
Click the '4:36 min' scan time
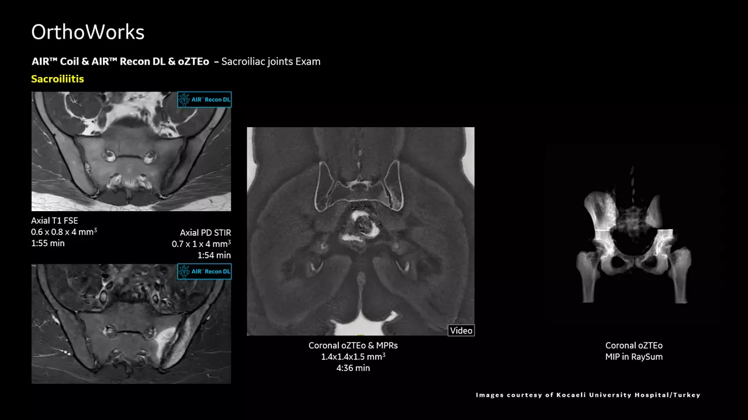353,368
